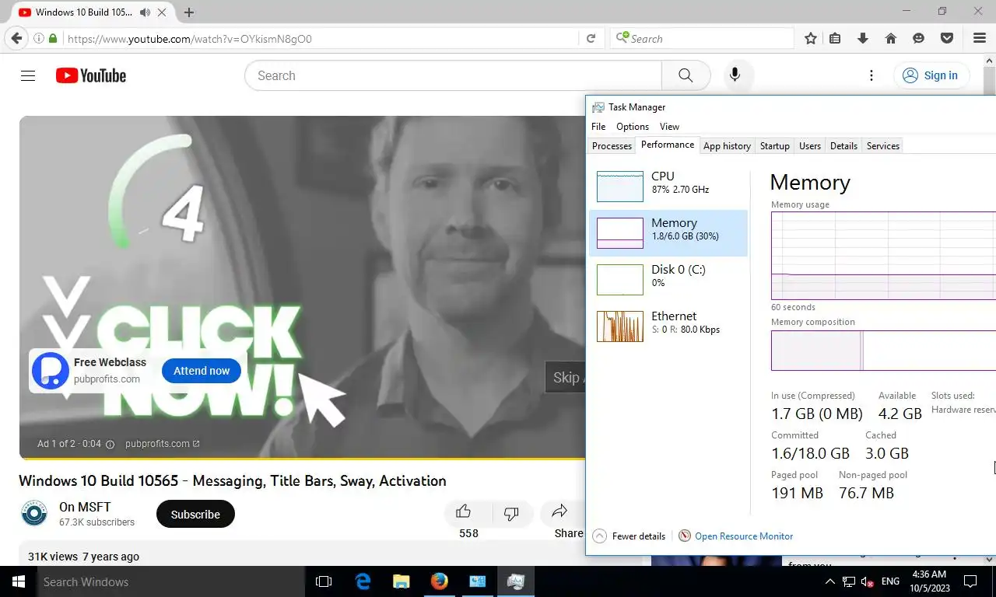Open the Task Manager File menu

(598, 127)
